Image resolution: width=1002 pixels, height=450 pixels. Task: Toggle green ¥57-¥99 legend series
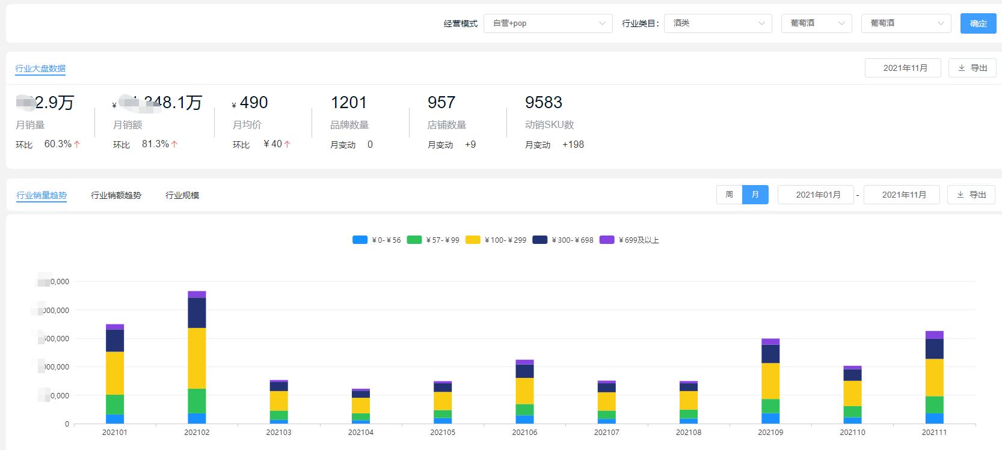click(x=414, y=240)
